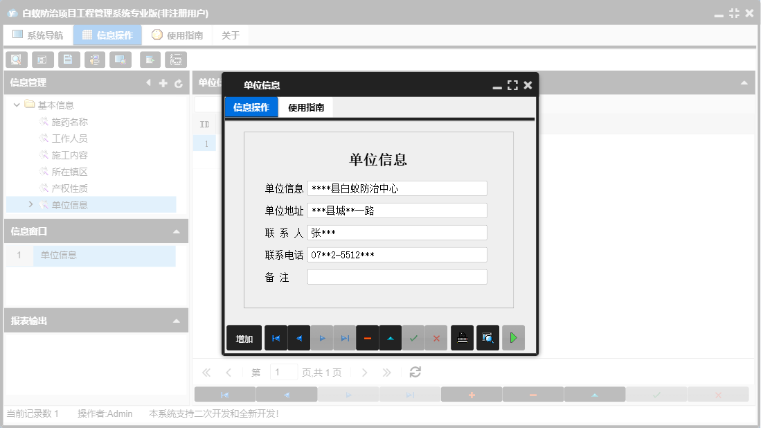
Task: Open the 系统导航 tab
Action: [39, 34]
